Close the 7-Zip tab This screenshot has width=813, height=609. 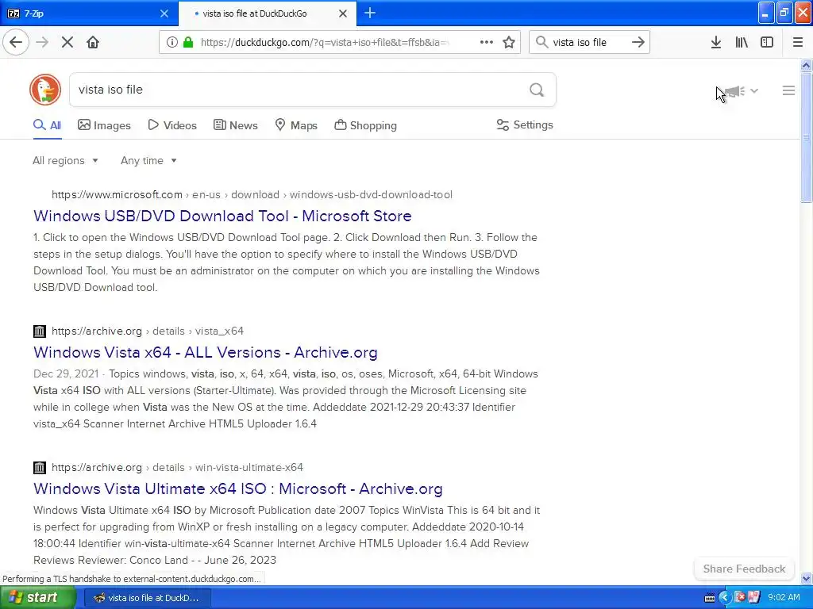(164, 13)
